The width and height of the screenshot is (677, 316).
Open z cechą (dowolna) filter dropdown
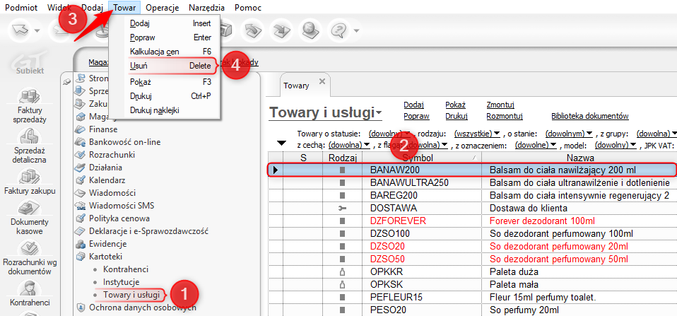(x=349, y=146)
